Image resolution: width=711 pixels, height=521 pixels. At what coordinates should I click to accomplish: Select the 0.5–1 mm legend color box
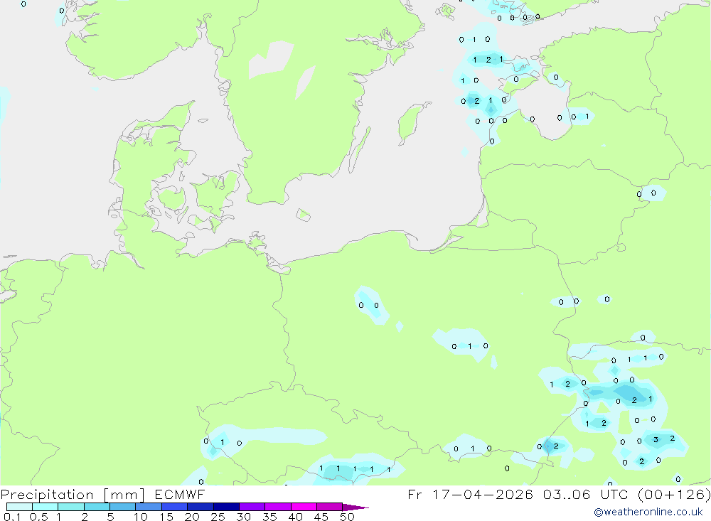point(46,507)
